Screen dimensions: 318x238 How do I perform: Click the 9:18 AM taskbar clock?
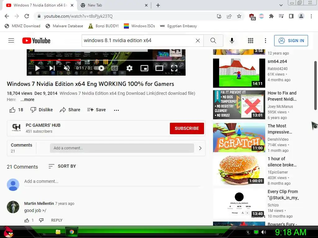coord(291,232)
